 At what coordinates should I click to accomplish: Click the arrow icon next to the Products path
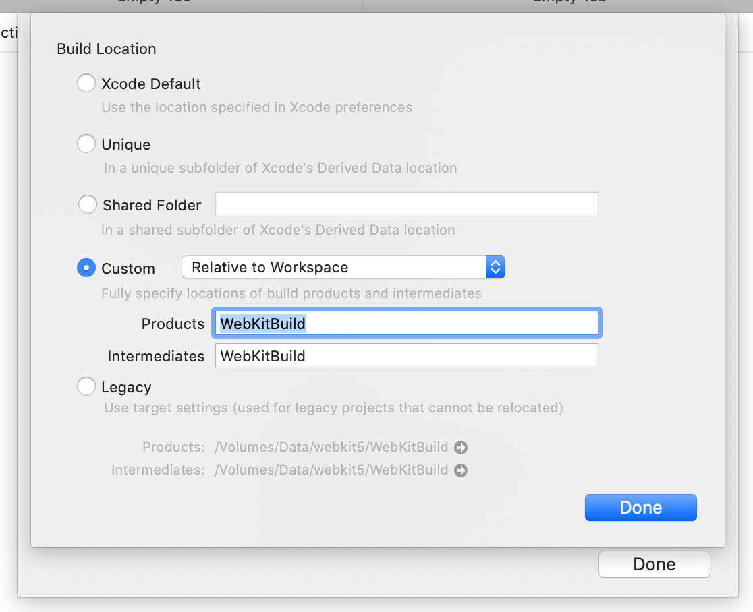pos(462,447)
